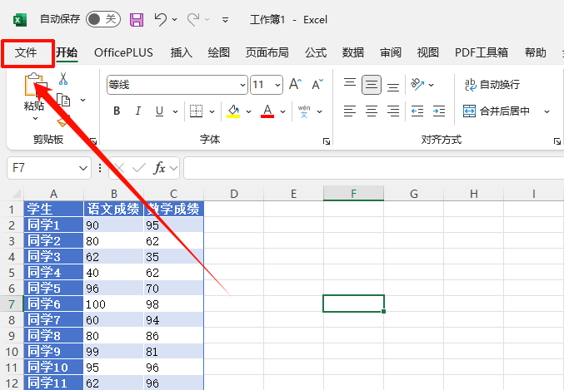Click the Center horizontally icon
Image resolution: width=564 pixels, height=390 pixels.
[372, 111]
